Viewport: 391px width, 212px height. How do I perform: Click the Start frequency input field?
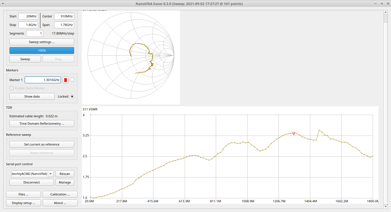pos(28,16)
